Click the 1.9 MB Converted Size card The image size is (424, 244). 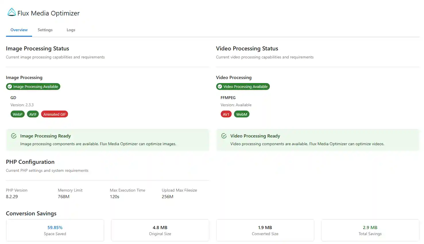pyautogui.click(x=265, y=230)
